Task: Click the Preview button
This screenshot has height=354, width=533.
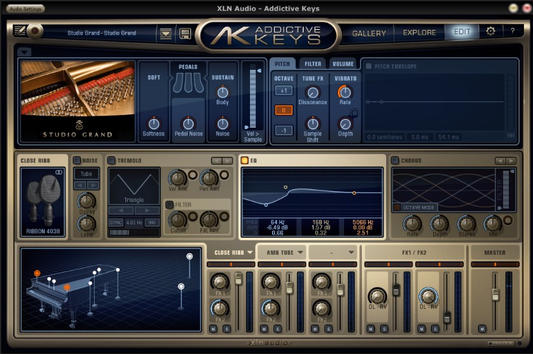Action: [501, 343]
